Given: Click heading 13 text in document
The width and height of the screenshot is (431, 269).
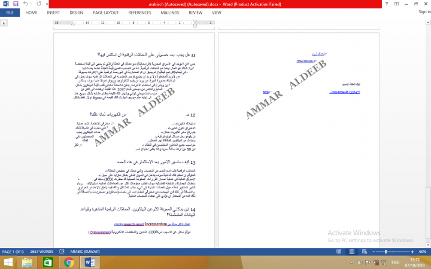Looking at the screenshot, I should [x=156, y=162].
